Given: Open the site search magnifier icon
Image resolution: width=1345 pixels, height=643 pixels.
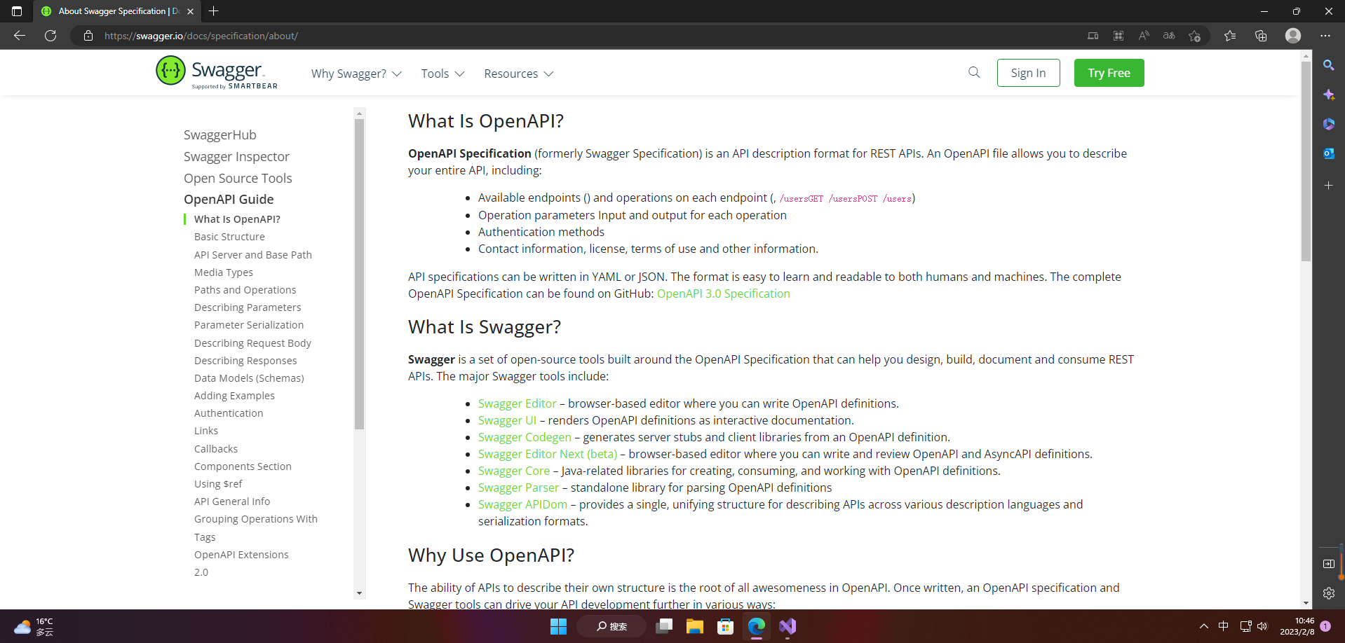Looking at the screenshot, I should [x=974, y=72].
